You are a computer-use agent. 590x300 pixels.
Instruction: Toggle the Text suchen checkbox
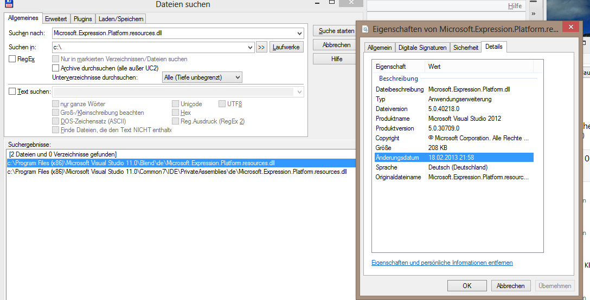coord(12,92)
